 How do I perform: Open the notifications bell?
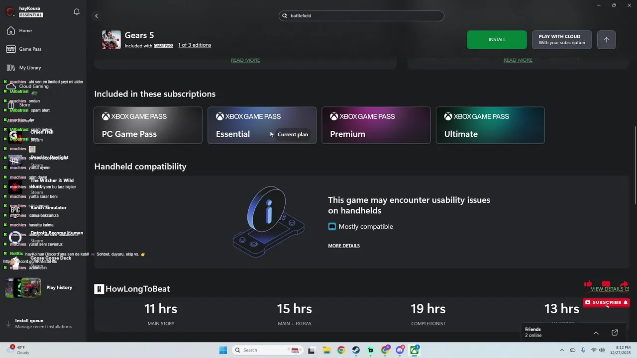point(77,12)
